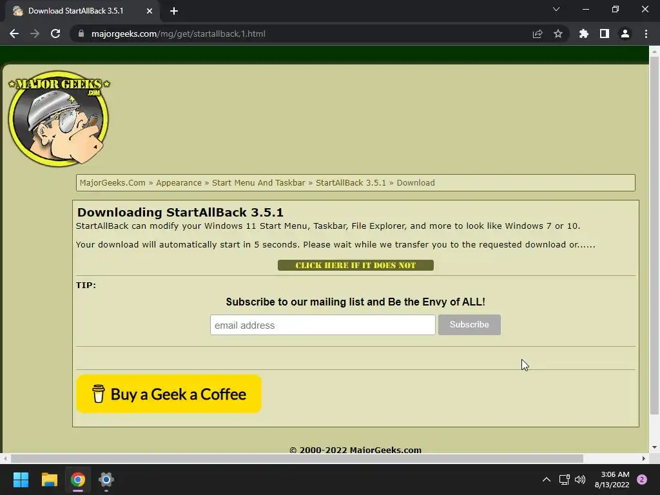Click the Downloading StartAllBack 3.5.1 heading
Image resolution: width=660 pixels, height=495 pixels.
(180, 212)
